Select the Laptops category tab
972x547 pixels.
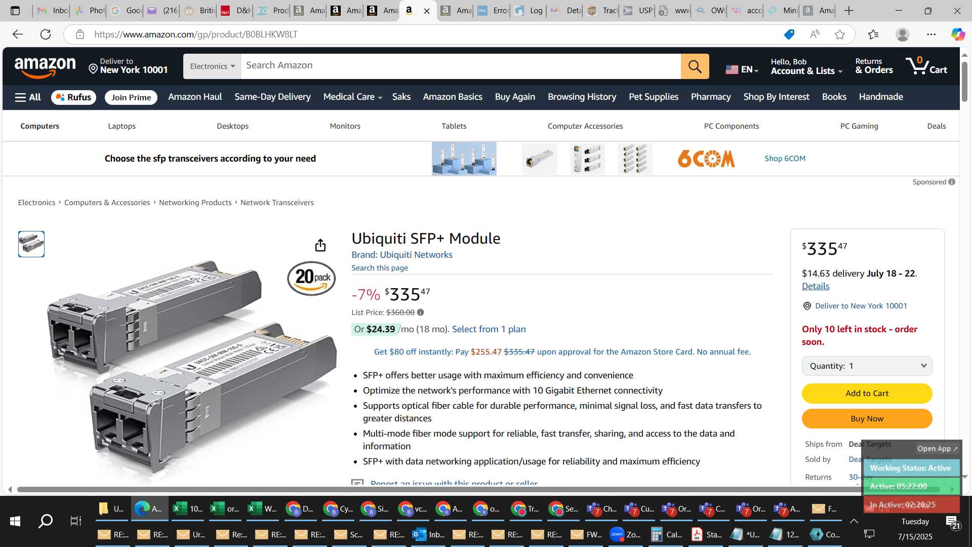pos(121,126)
